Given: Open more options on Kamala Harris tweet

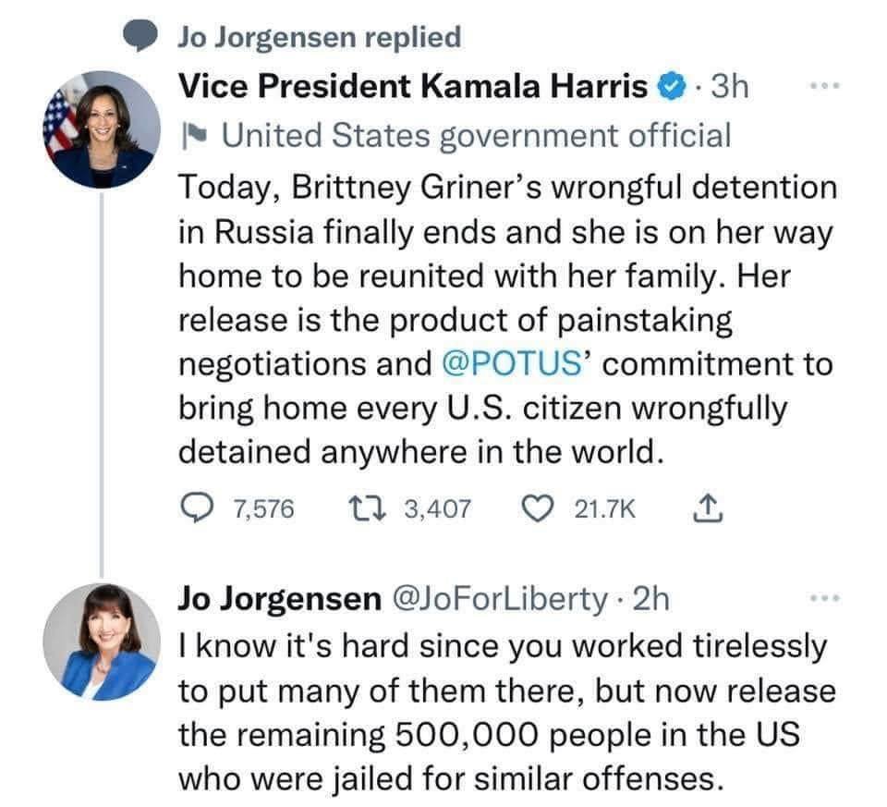Looking at the screenshot, I should pos(825,86).
